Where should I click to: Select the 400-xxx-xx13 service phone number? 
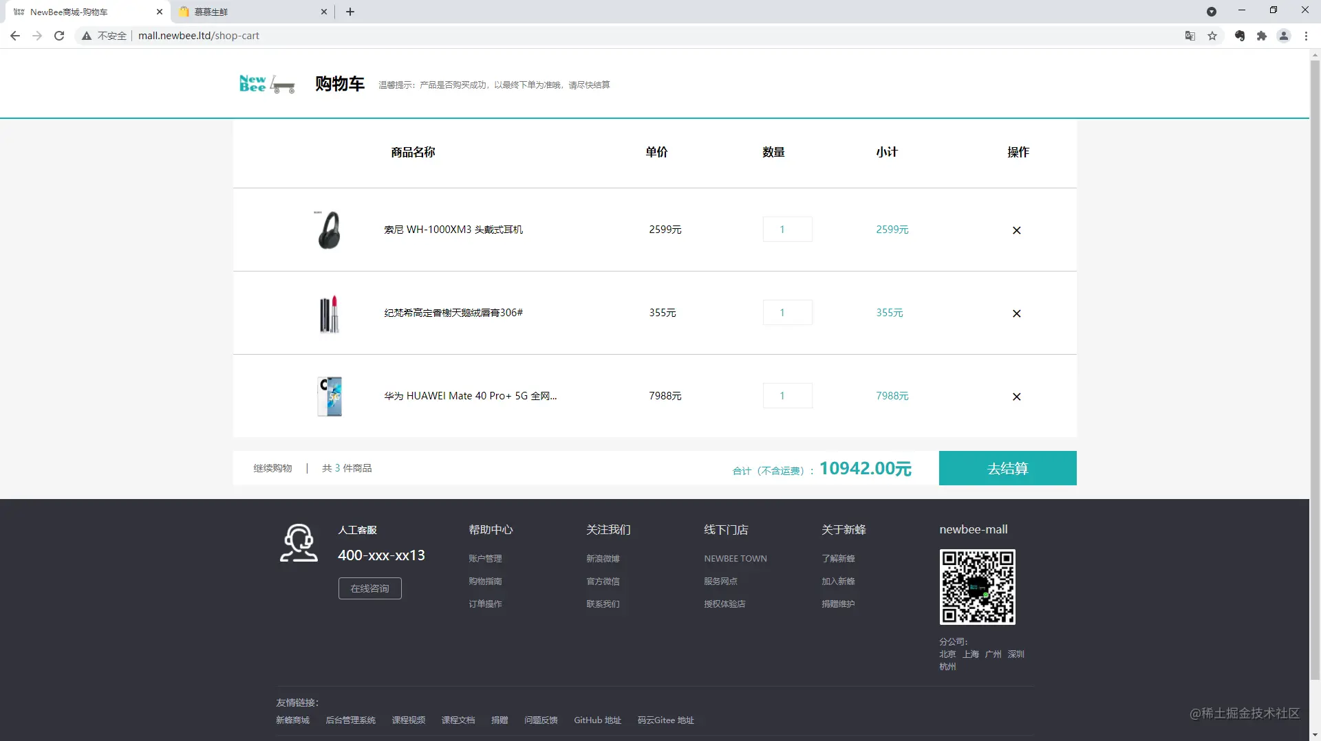click(x=381, y=555)
